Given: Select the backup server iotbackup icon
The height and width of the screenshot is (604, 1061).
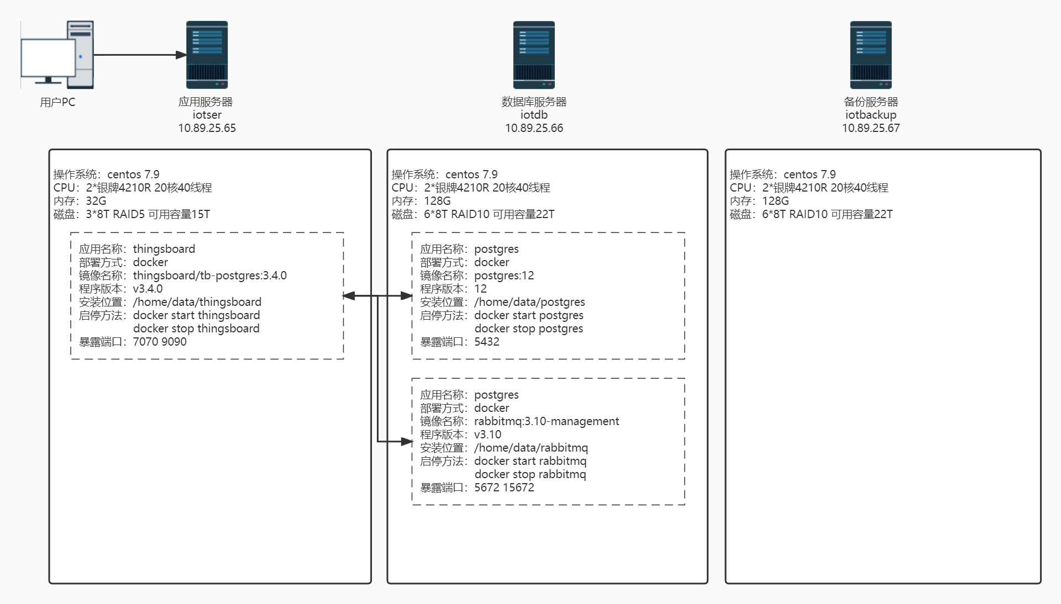Looking at the screenshot, I should coord(870,55).
